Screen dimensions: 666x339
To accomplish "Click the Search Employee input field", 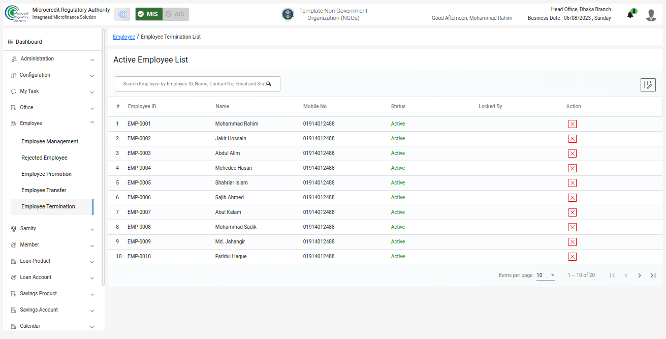I will pyautogui.click(x=198, y=84).
